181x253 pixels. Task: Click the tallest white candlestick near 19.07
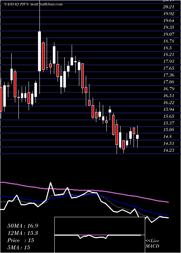click(x=39, y=51)
